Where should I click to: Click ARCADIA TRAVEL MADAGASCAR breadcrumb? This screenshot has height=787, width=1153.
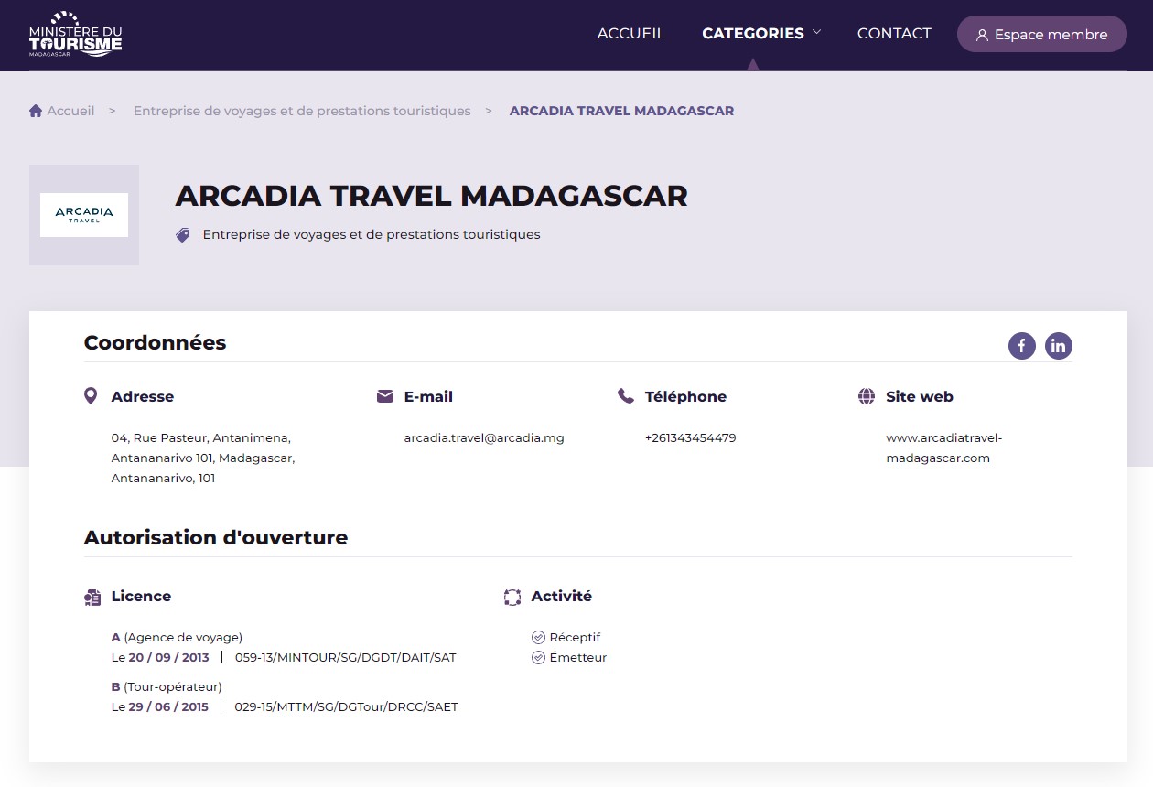coord(621,111)
